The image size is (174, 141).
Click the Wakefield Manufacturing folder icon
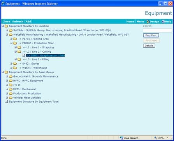click(11, 34)
